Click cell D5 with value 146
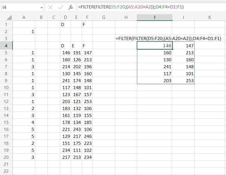The height and width of the screenshot is (175, 226). click(x=65, y=53)
